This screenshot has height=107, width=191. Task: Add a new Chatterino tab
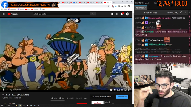150,7
